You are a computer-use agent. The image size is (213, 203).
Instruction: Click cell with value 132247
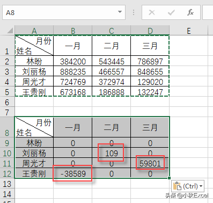tap(150, 91)
